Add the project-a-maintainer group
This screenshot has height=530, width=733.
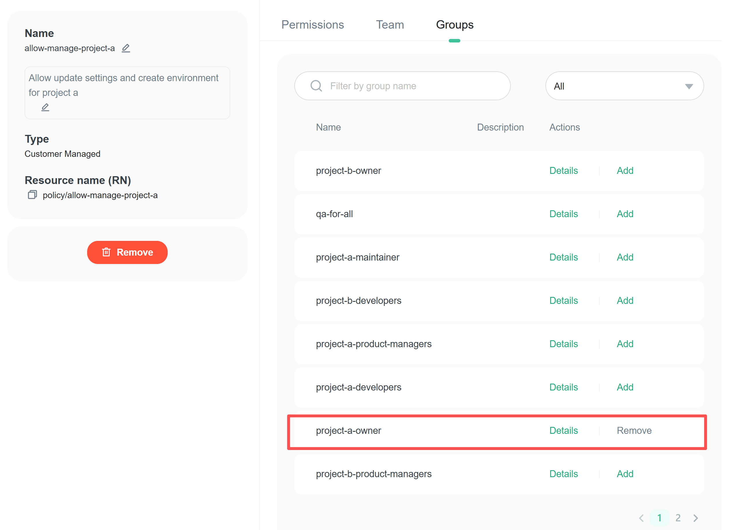coord(625,257)
